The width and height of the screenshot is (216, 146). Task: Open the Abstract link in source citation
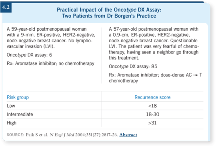(128, 135)
